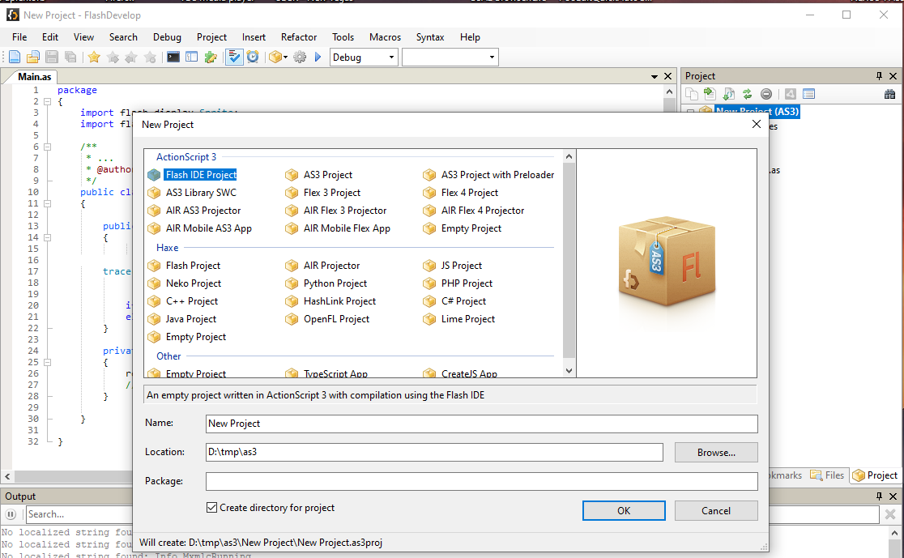Click the gray minus circle icon
Image resolution: width=904 pixels, height=558 pixels.
pyautogui.click(x=766, y=94)
